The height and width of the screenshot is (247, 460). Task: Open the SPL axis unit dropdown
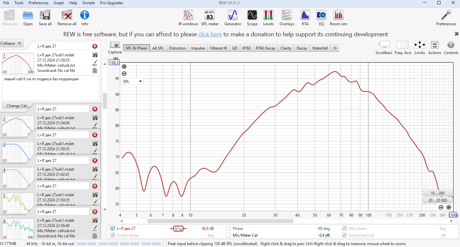132,82
